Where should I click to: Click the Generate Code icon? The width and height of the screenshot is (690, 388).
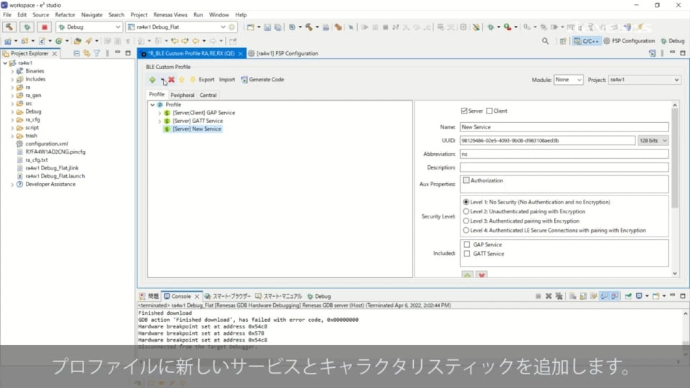pos(244,80)
